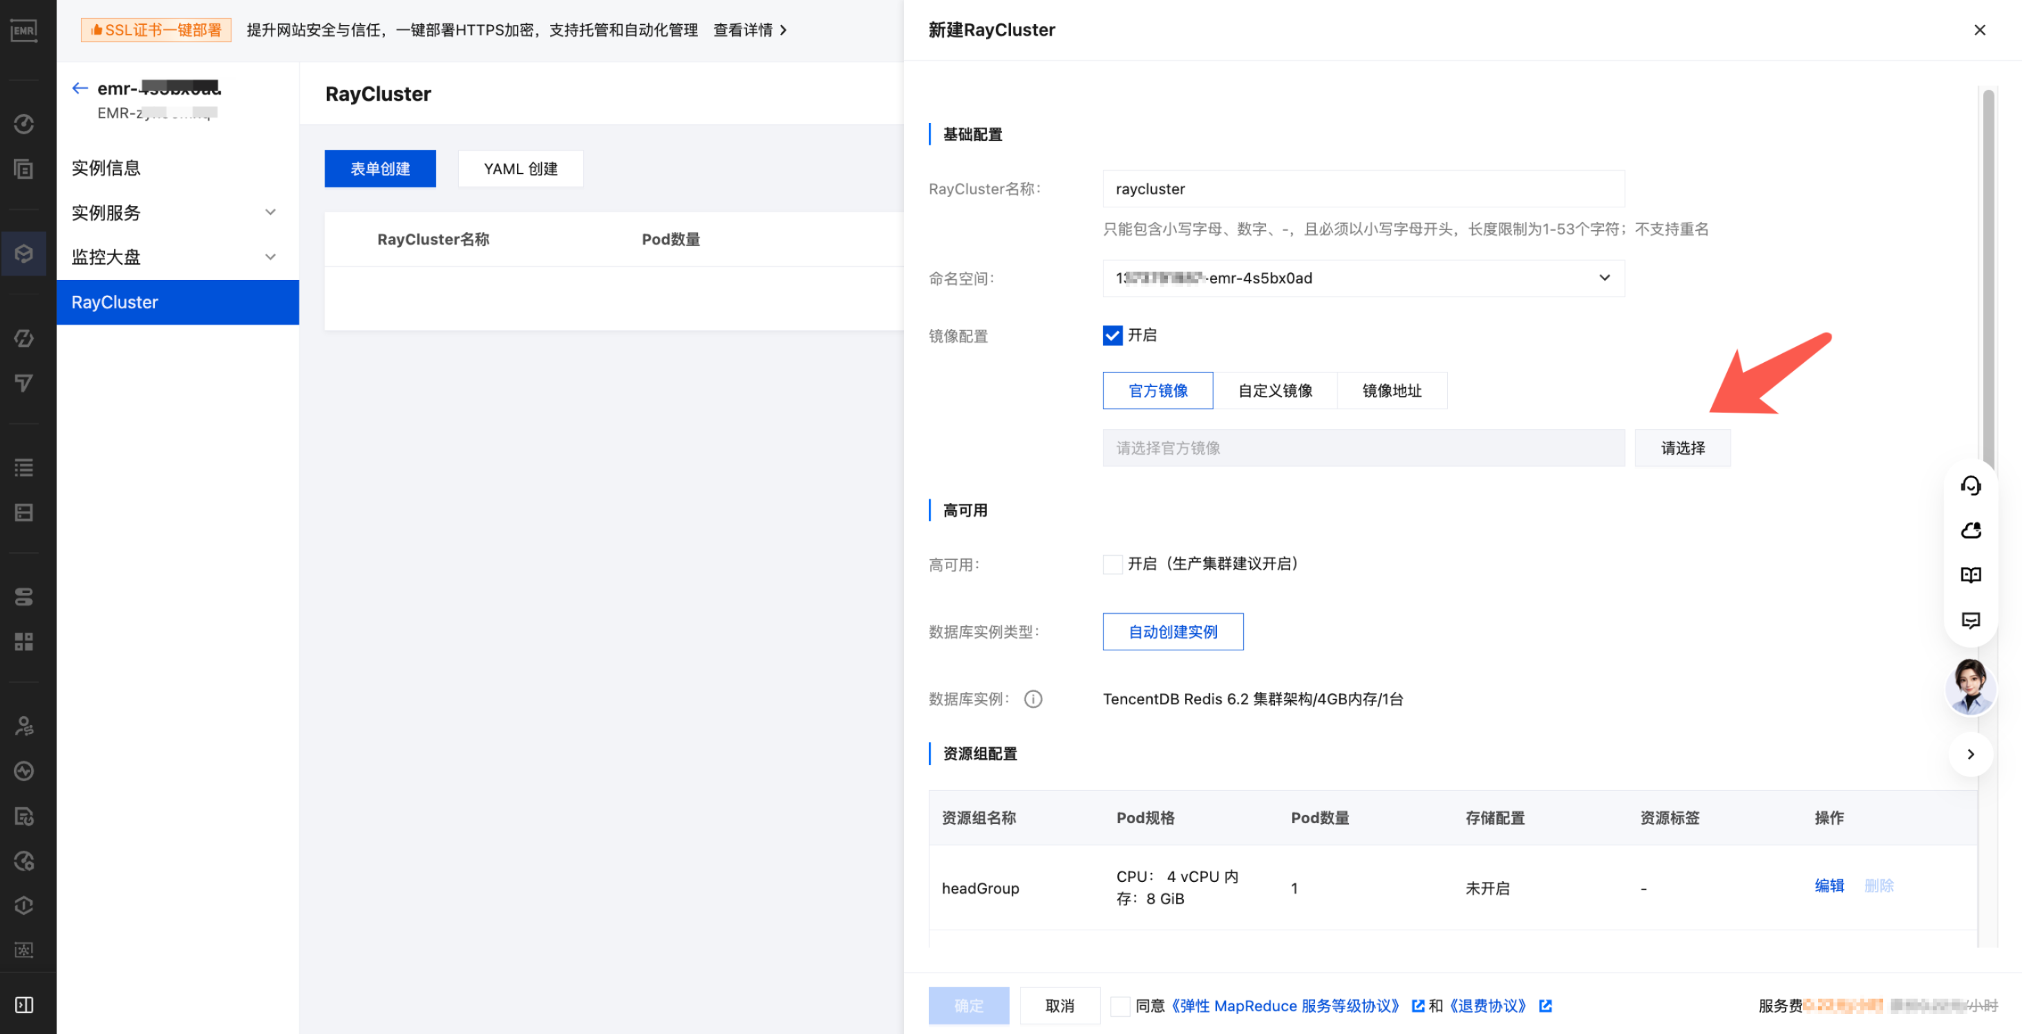Open the network topology icon in the left rail
This screenshot has height=1034, width=2022.
[23, 950]
